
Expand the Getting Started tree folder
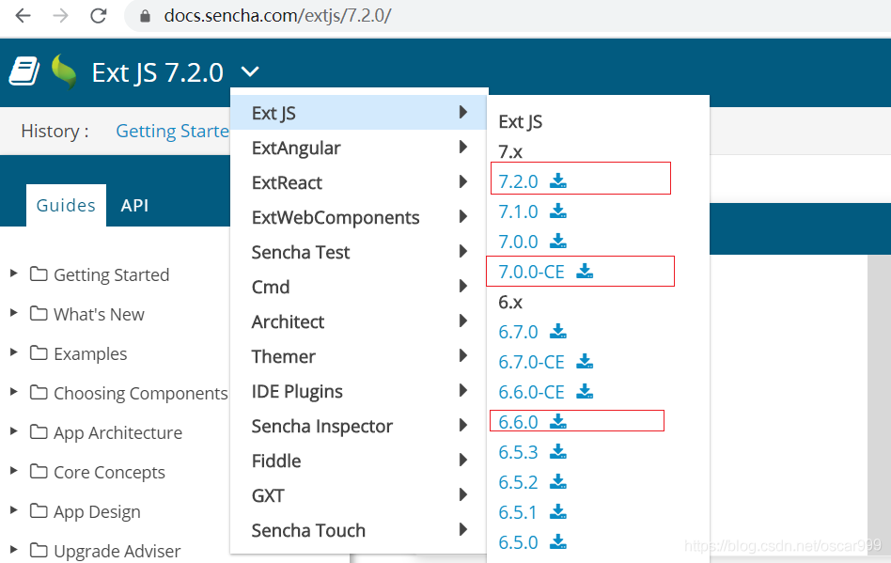[x=14, y=274]
